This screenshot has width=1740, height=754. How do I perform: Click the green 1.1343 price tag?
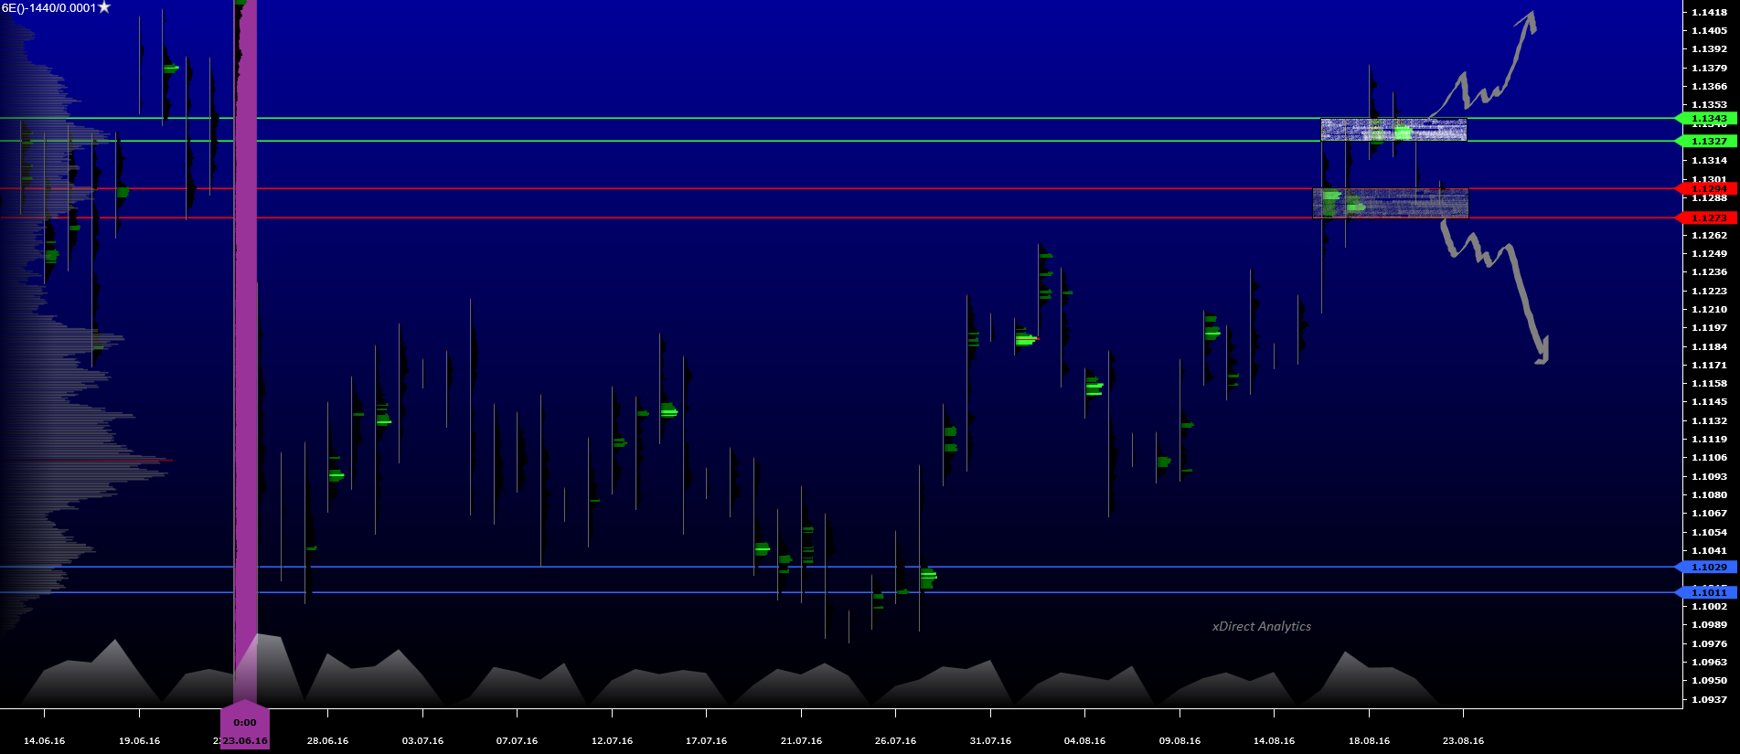pyautogui.click(x=1707, y=119)
